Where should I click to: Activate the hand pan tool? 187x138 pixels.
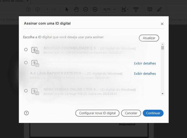click(x=76, y=10)
